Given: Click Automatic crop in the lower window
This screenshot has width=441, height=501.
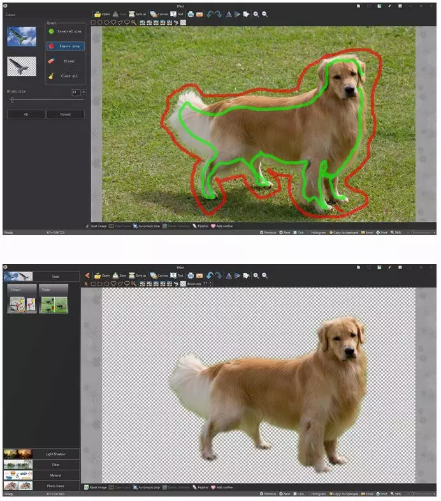Looking at the screenshot, I should [x=147, y=488].
